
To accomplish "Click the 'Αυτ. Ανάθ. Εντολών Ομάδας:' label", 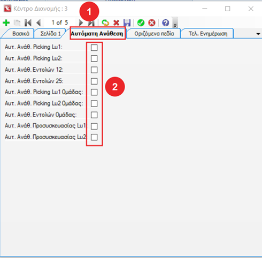I will tap(41, 115).
